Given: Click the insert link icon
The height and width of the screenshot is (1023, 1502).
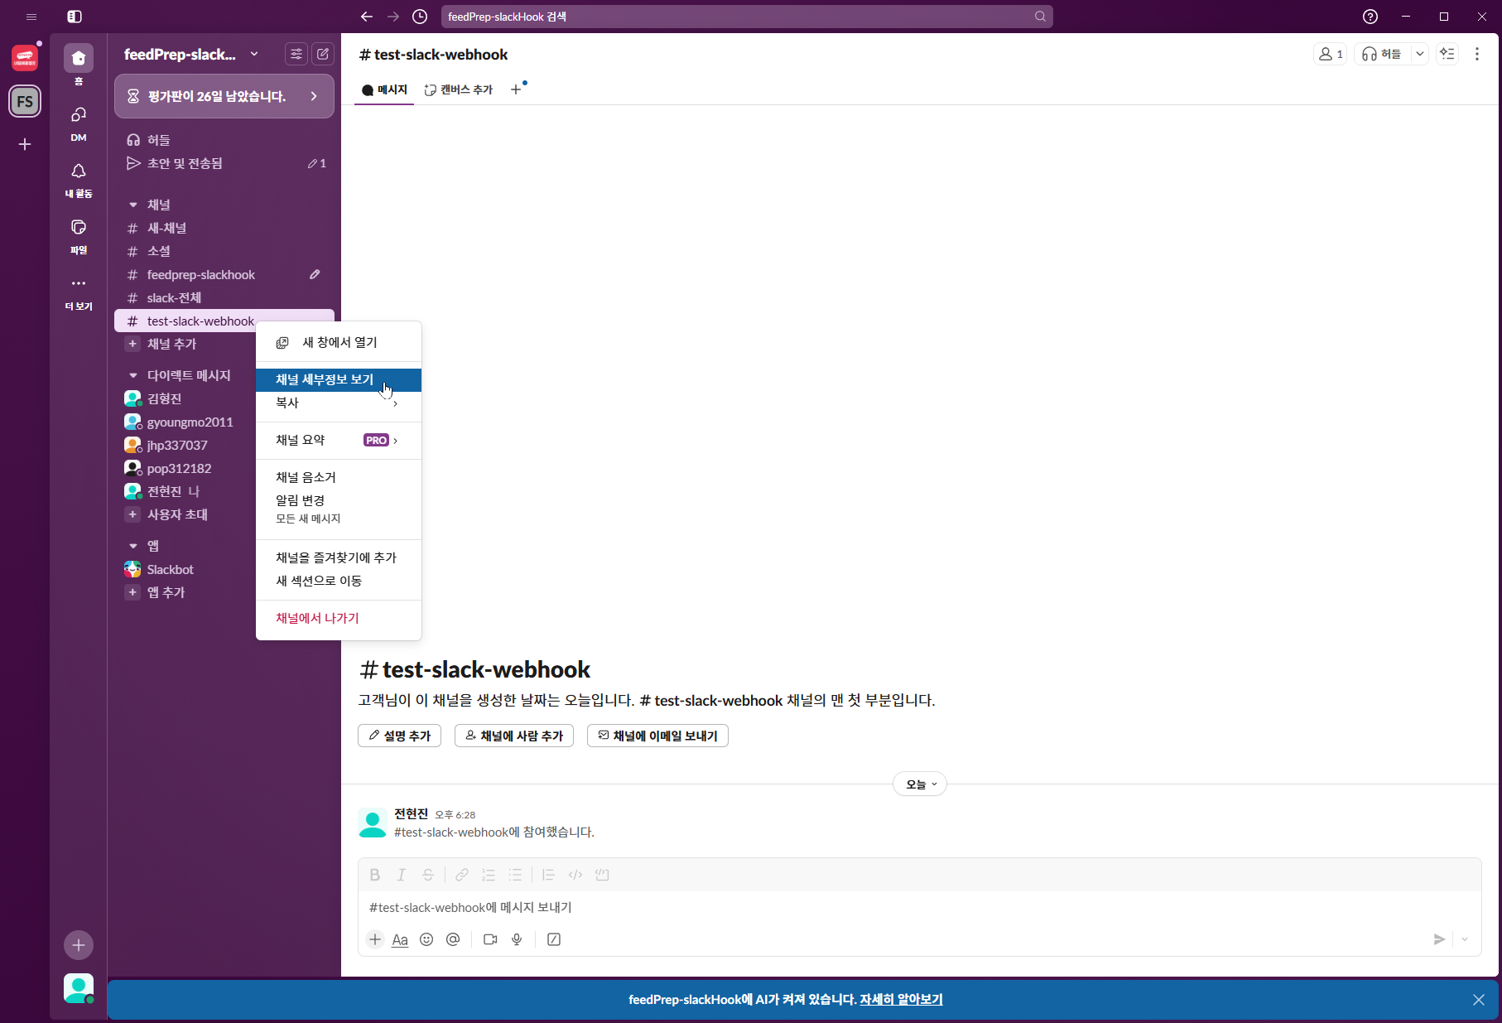Looking at the screenshot, I should coord(462,875).
